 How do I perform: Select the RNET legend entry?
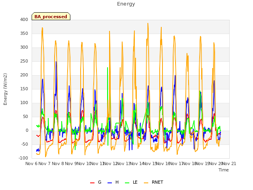[x=153, y=182]
